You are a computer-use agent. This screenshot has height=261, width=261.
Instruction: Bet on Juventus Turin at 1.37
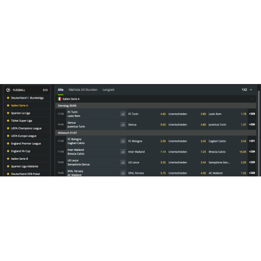[228, 125]
